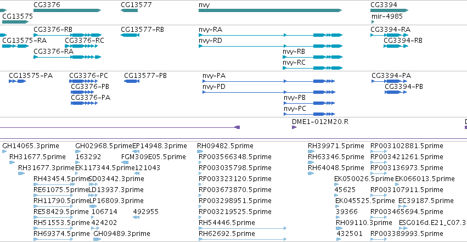The width and height of the screenshot is (467, 242).
Task: Select EST RE61075.5prime
Action: pyautogui.click(x=53, y=195)
